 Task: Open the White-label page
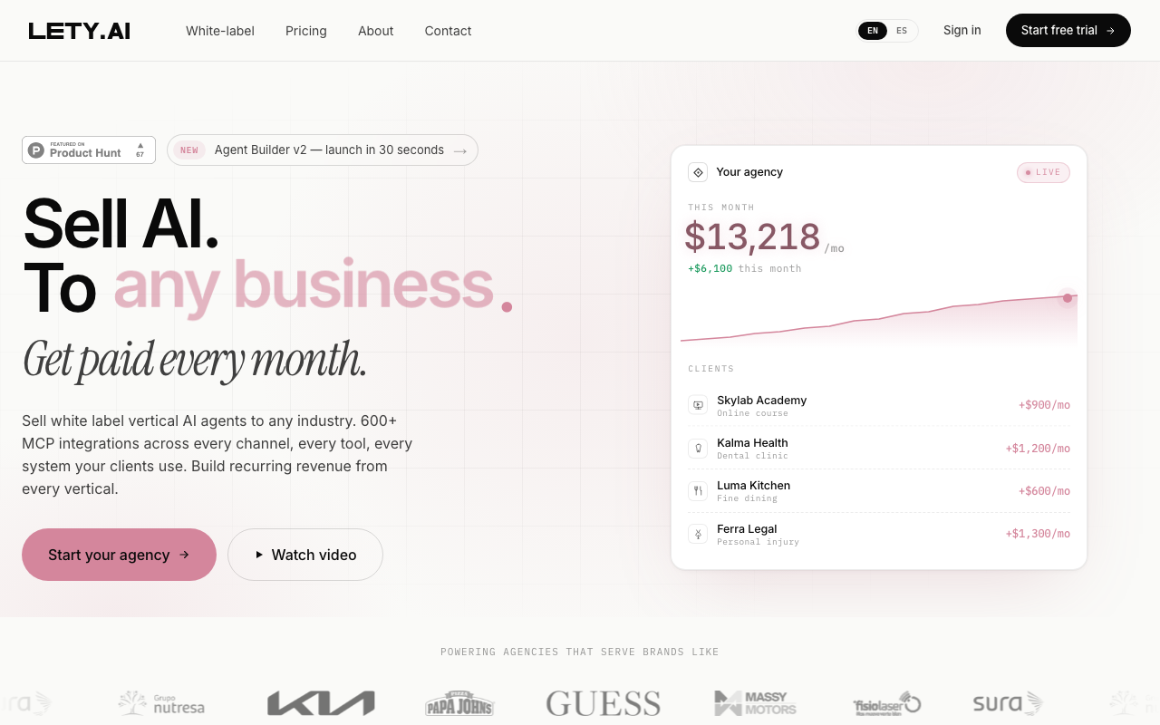220,31
